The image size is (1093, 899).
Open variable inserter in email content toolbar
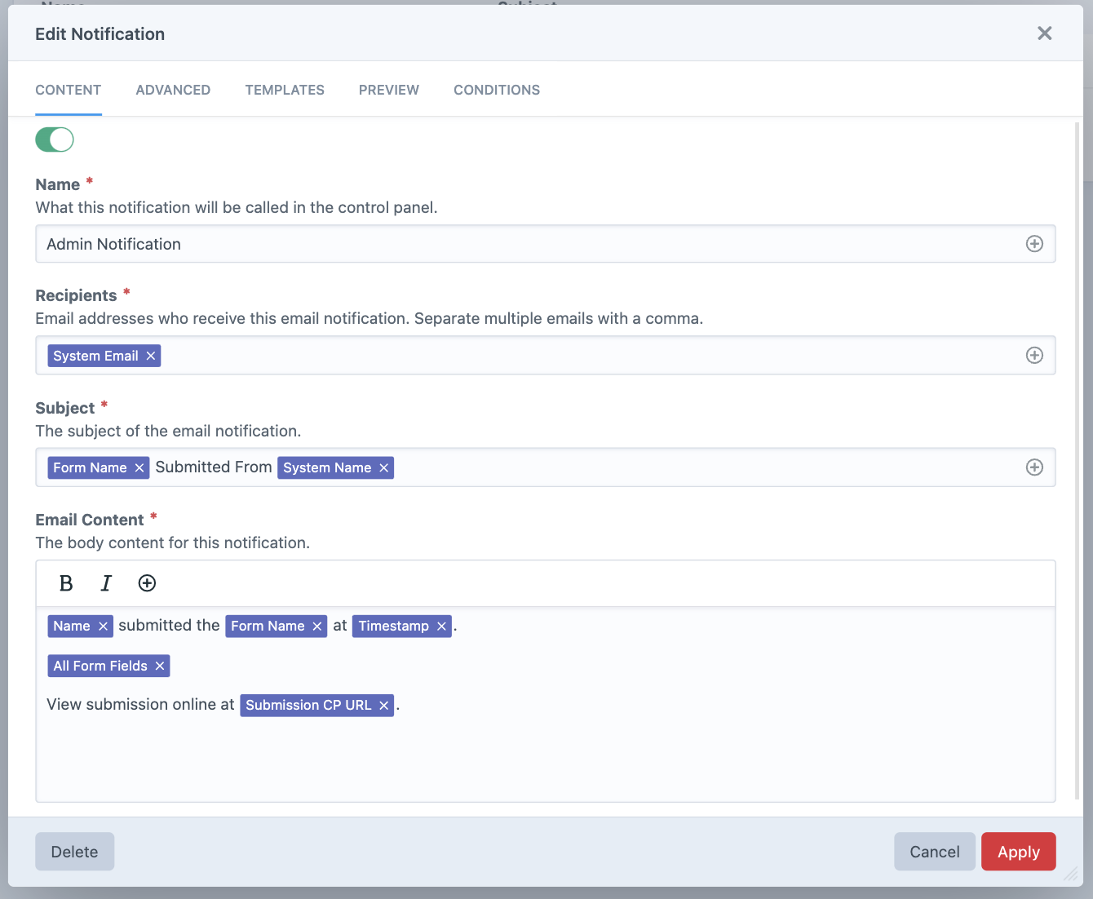point(147,583)
